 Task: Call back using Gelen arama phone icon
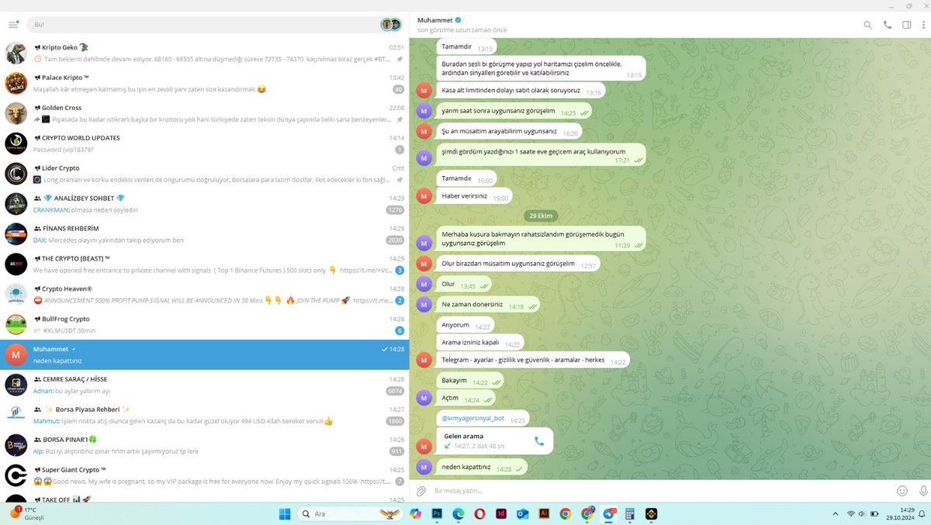(x=539, y=440)
